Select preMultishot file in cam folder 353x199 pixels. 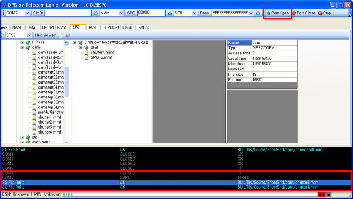tap(51, 112)
